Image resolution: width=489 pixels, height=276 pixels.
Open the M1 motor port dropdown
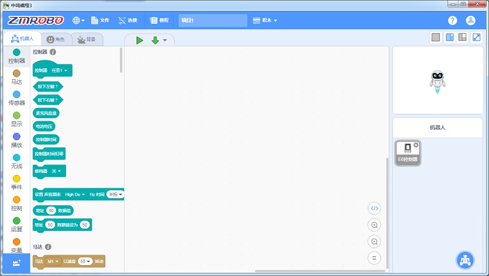pos(53,261)
